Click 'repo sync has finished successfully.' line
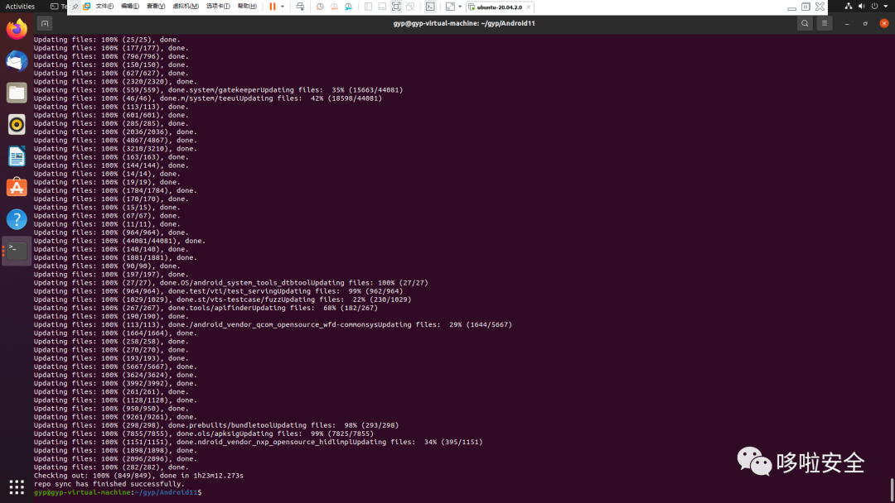895x503 pixels. [x=109, y=484]
